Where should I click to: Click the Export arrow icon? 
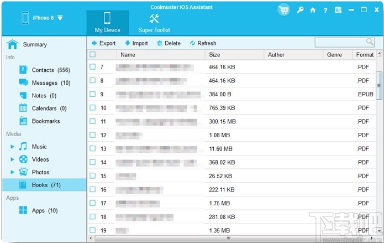(x=94, y=43)
